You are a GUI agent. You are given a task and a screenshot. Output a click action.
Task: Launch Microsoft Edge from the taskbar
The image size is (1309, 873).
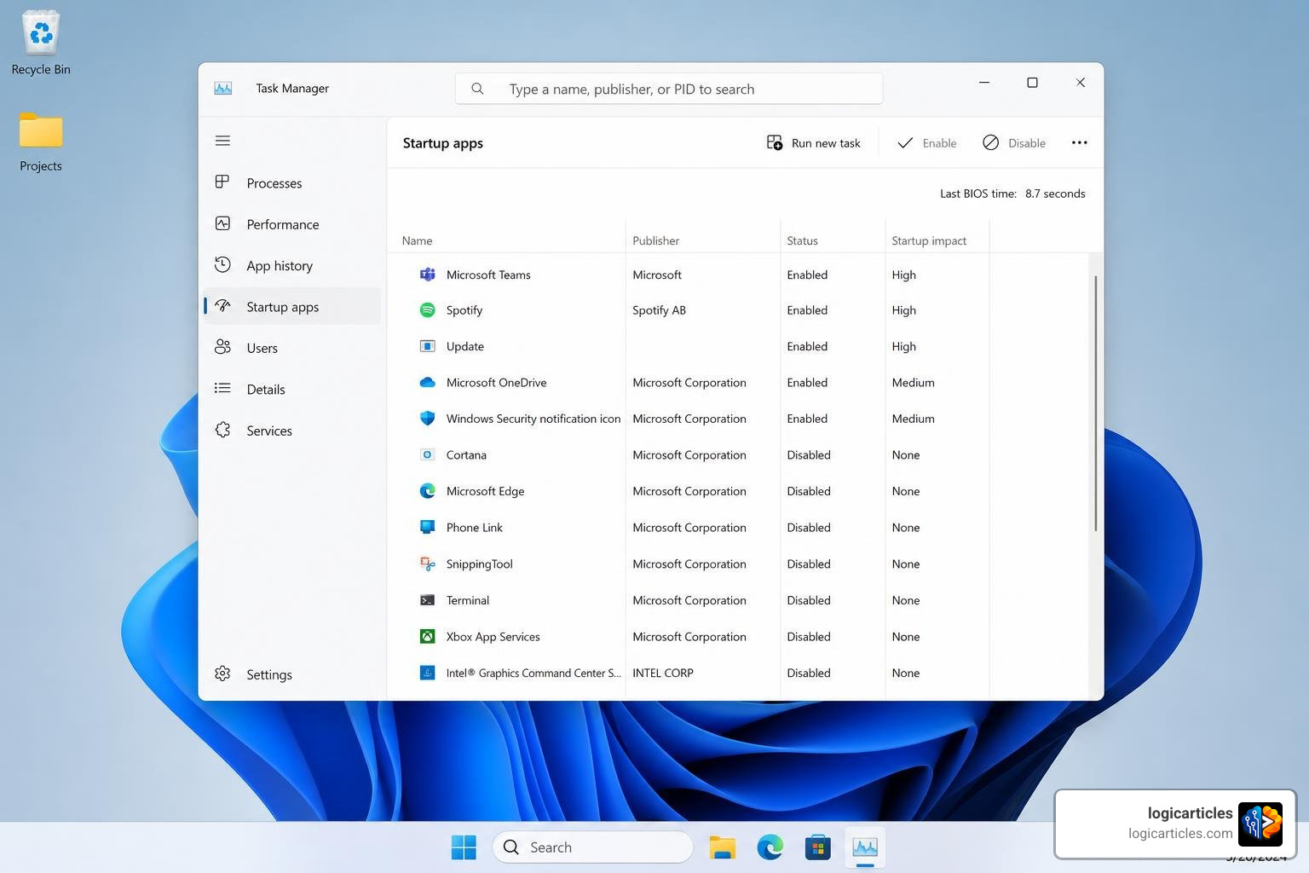[770, 847]
